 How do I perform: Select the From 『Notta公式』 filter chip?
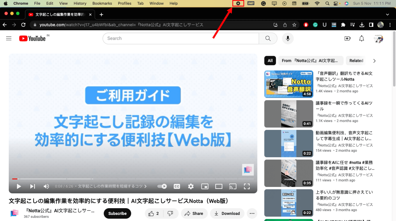coord(311,60)
